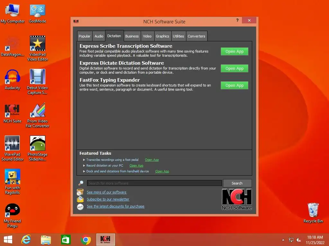Screen dimensions: 329x246
Task: Select Recycle Bin icon
Action: point(313,213)
